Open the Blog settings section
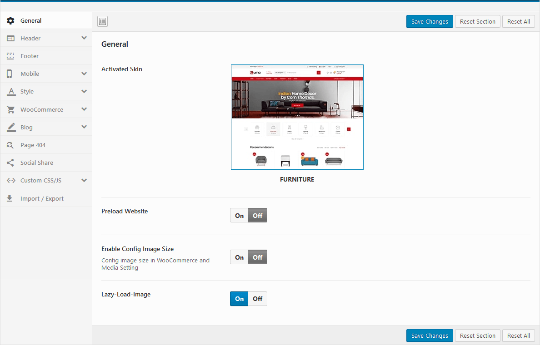 coord(46,127)
